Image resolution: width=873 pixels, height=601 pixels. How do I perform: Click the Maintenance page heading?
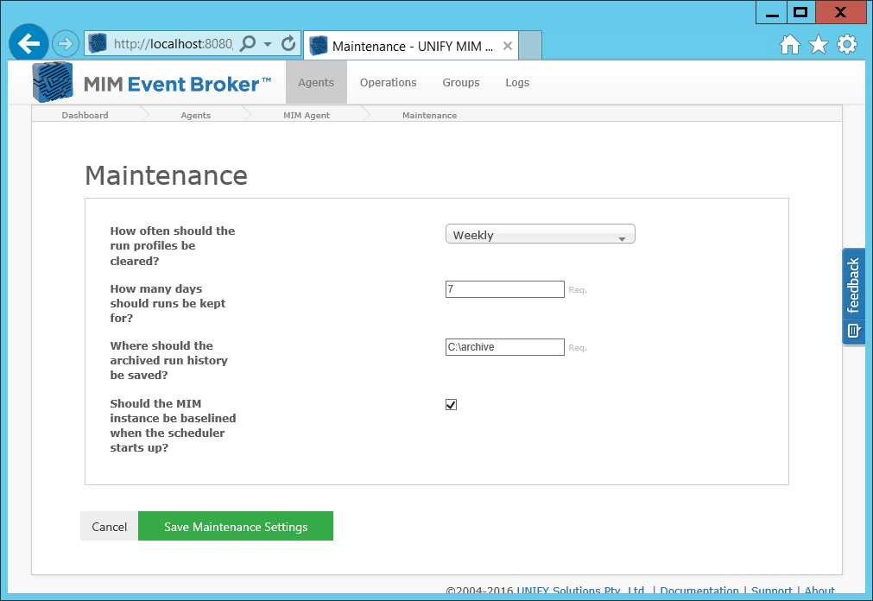pyautogui.click(x=166, y=175)
